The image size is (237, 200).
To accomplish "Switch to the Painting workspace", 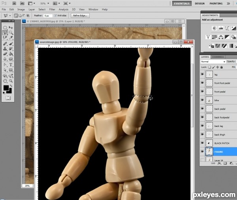I will point(216,3).
